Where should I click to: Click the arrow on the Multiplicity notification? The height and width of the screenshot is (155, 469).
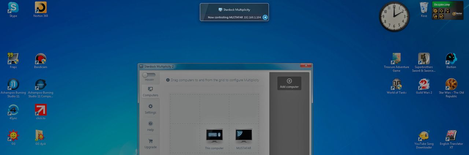[x=265, y=17]
